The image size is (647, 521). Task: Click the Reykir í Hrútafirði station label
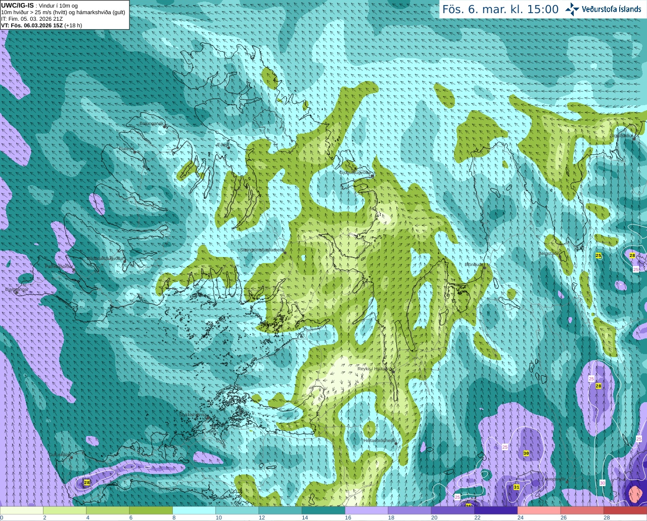coord(375,369)
